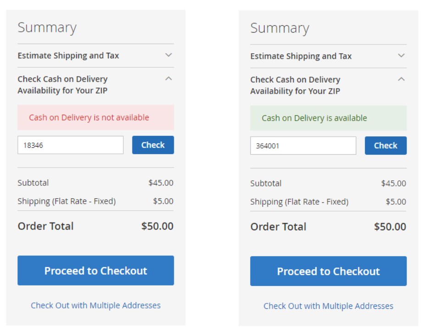Screen dimensions: 425x335
Task: Collapse left Check Cash on Delivery section chevron
Action: coord(168,78)
